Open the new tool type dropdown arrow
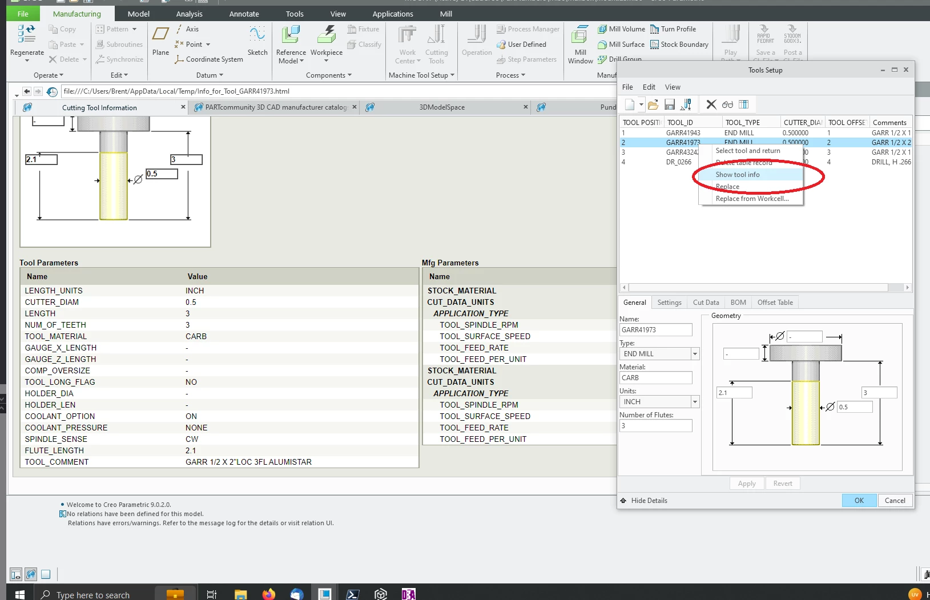Image resolution: width=930 pixels, height=600 pixels. pos(642,104)
